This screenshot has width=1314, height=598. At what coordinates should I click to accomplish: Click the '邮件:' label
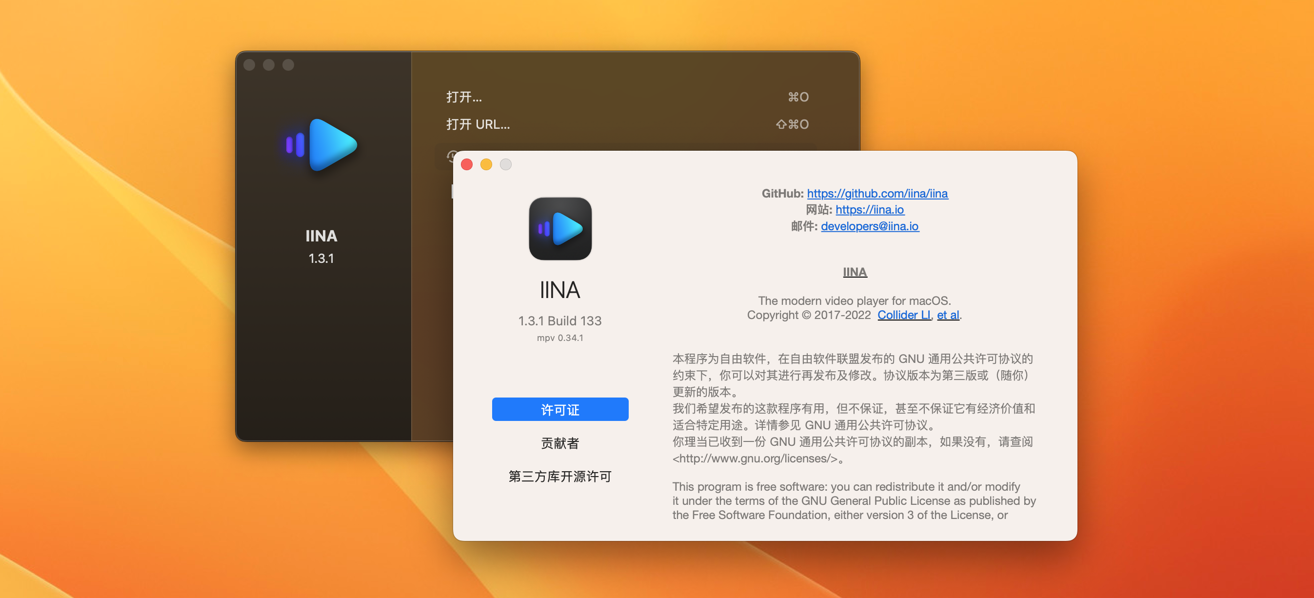[x=804, y=226]
